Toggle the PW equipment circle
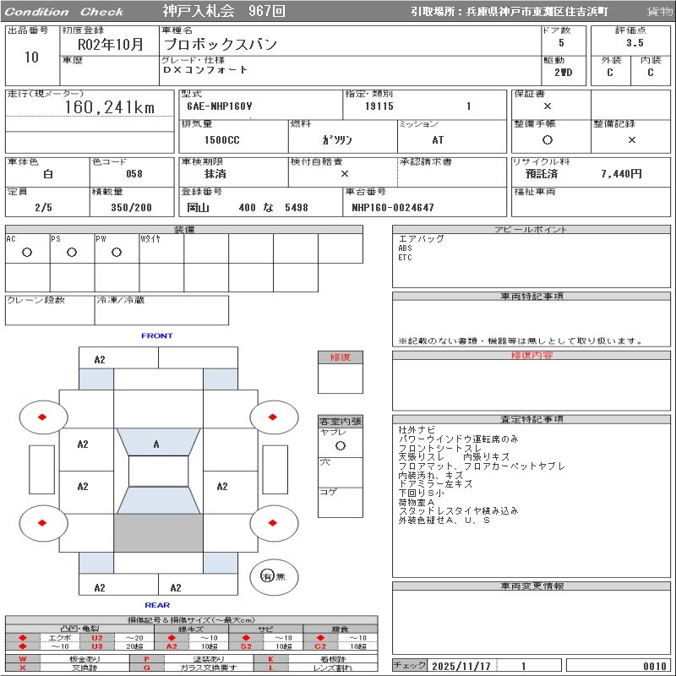 coord(117,252)
